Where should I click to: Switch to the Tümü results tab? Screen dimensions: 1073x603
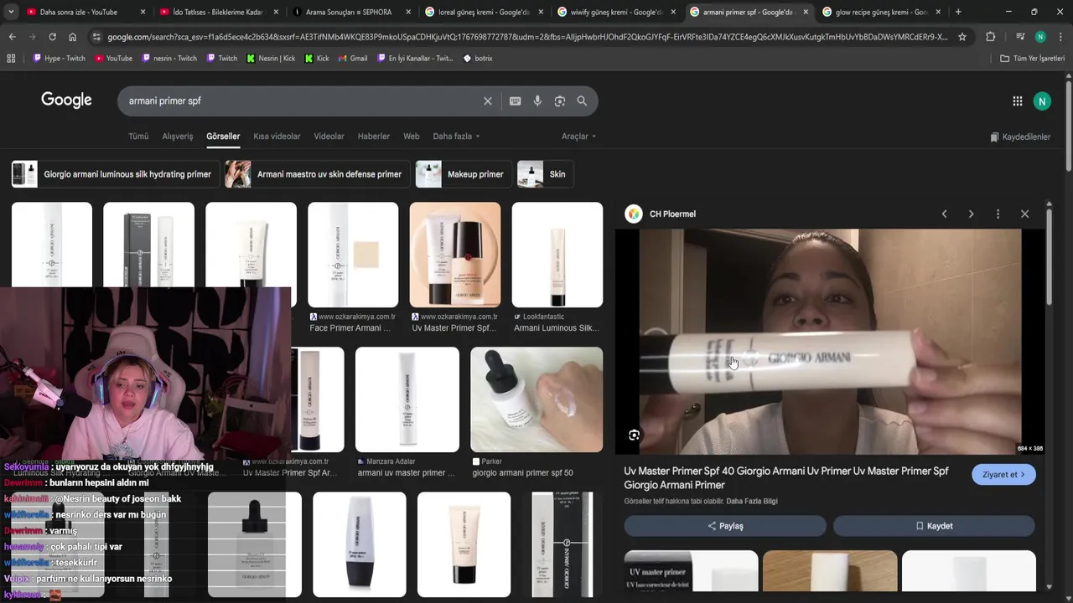[x=138, y=137]
